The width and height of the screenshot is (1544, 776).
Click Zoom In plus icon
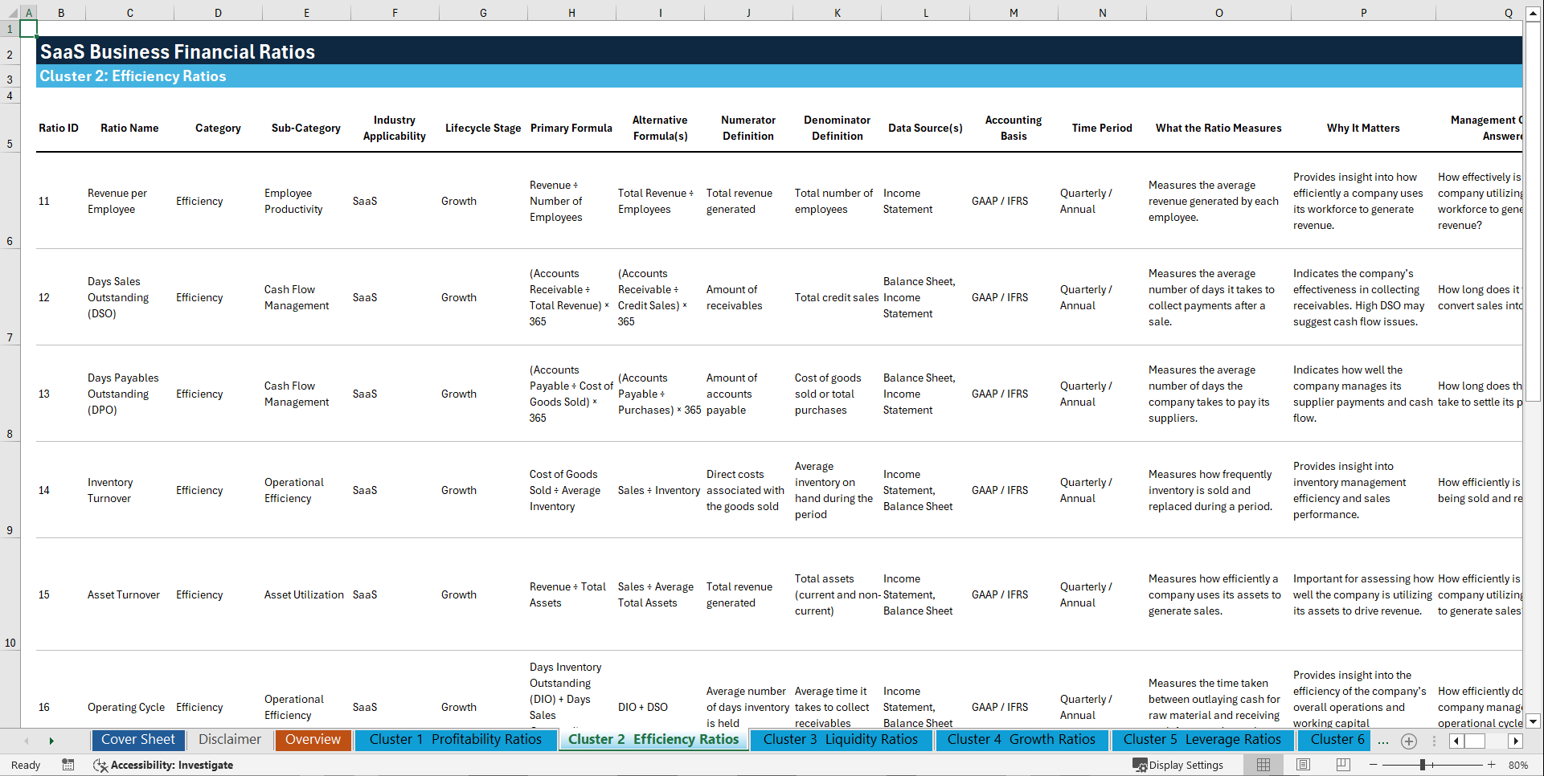[x=1491, y=765]
